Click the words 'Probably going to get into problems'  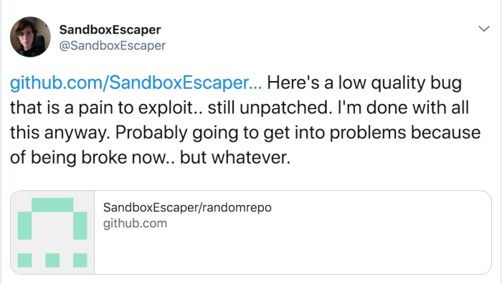pos(260,133)
